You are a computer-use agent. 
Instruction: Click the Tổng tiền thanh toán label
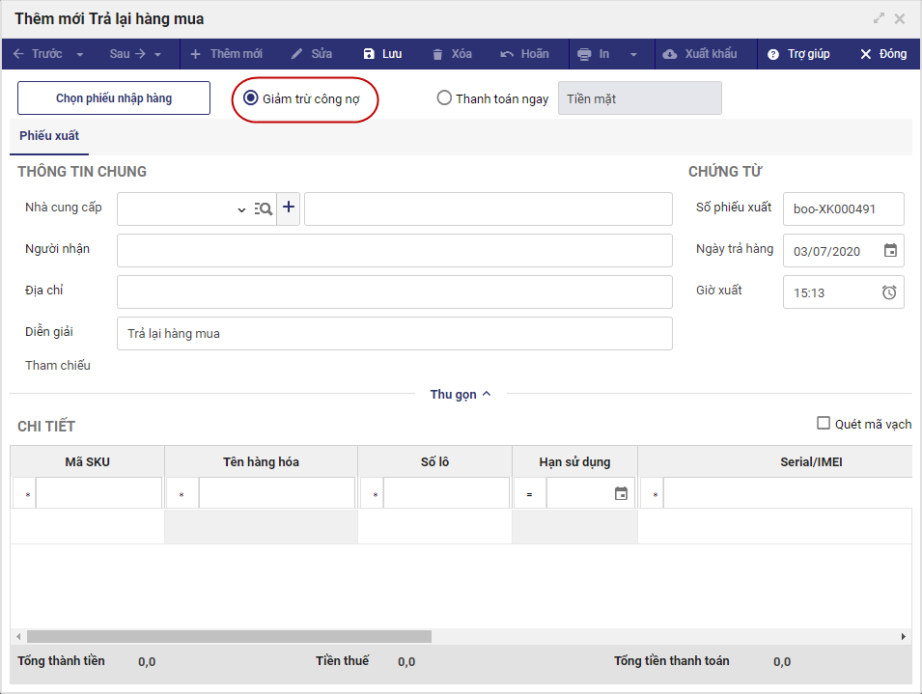(672, 660)
